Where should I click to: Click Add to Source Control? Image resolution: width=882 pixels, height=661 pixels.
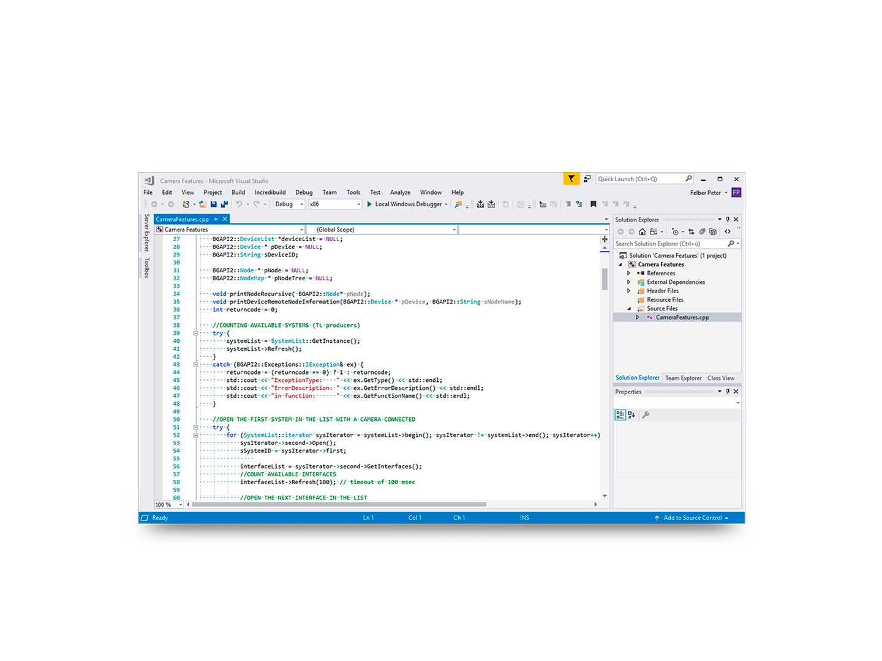tap(693, 518)
